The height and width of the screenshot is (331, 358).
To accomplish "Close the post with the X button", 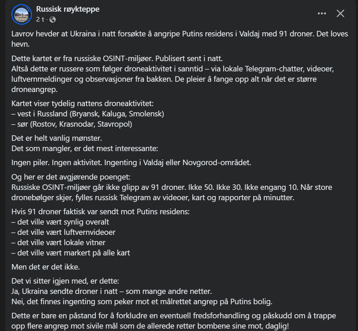I will pos(340,13).
